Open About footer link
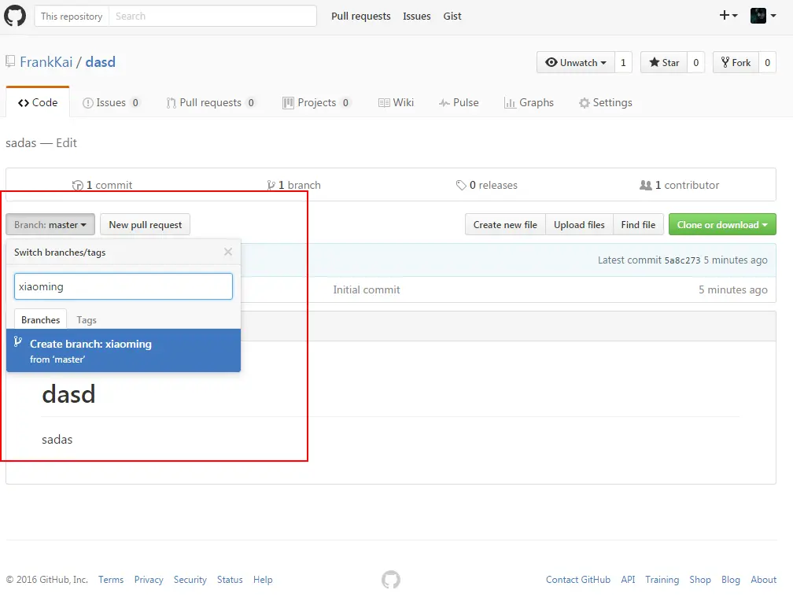This screenshot has width=793, height=601. [x=764, y=580]
